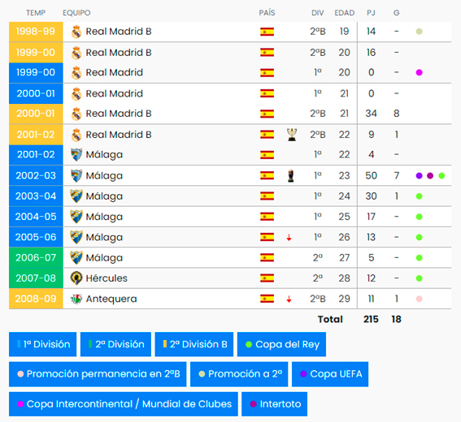Click the PJ column header

[371, 13]
